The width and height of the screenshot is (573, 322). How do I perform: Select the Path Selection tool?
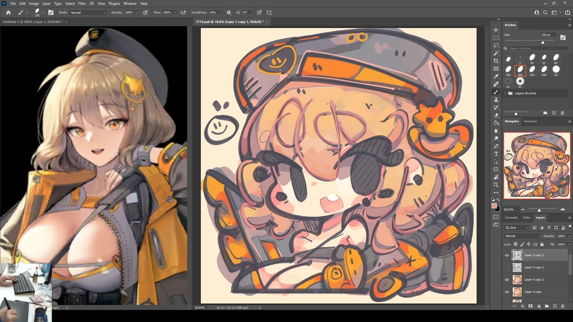coord(496,162)
